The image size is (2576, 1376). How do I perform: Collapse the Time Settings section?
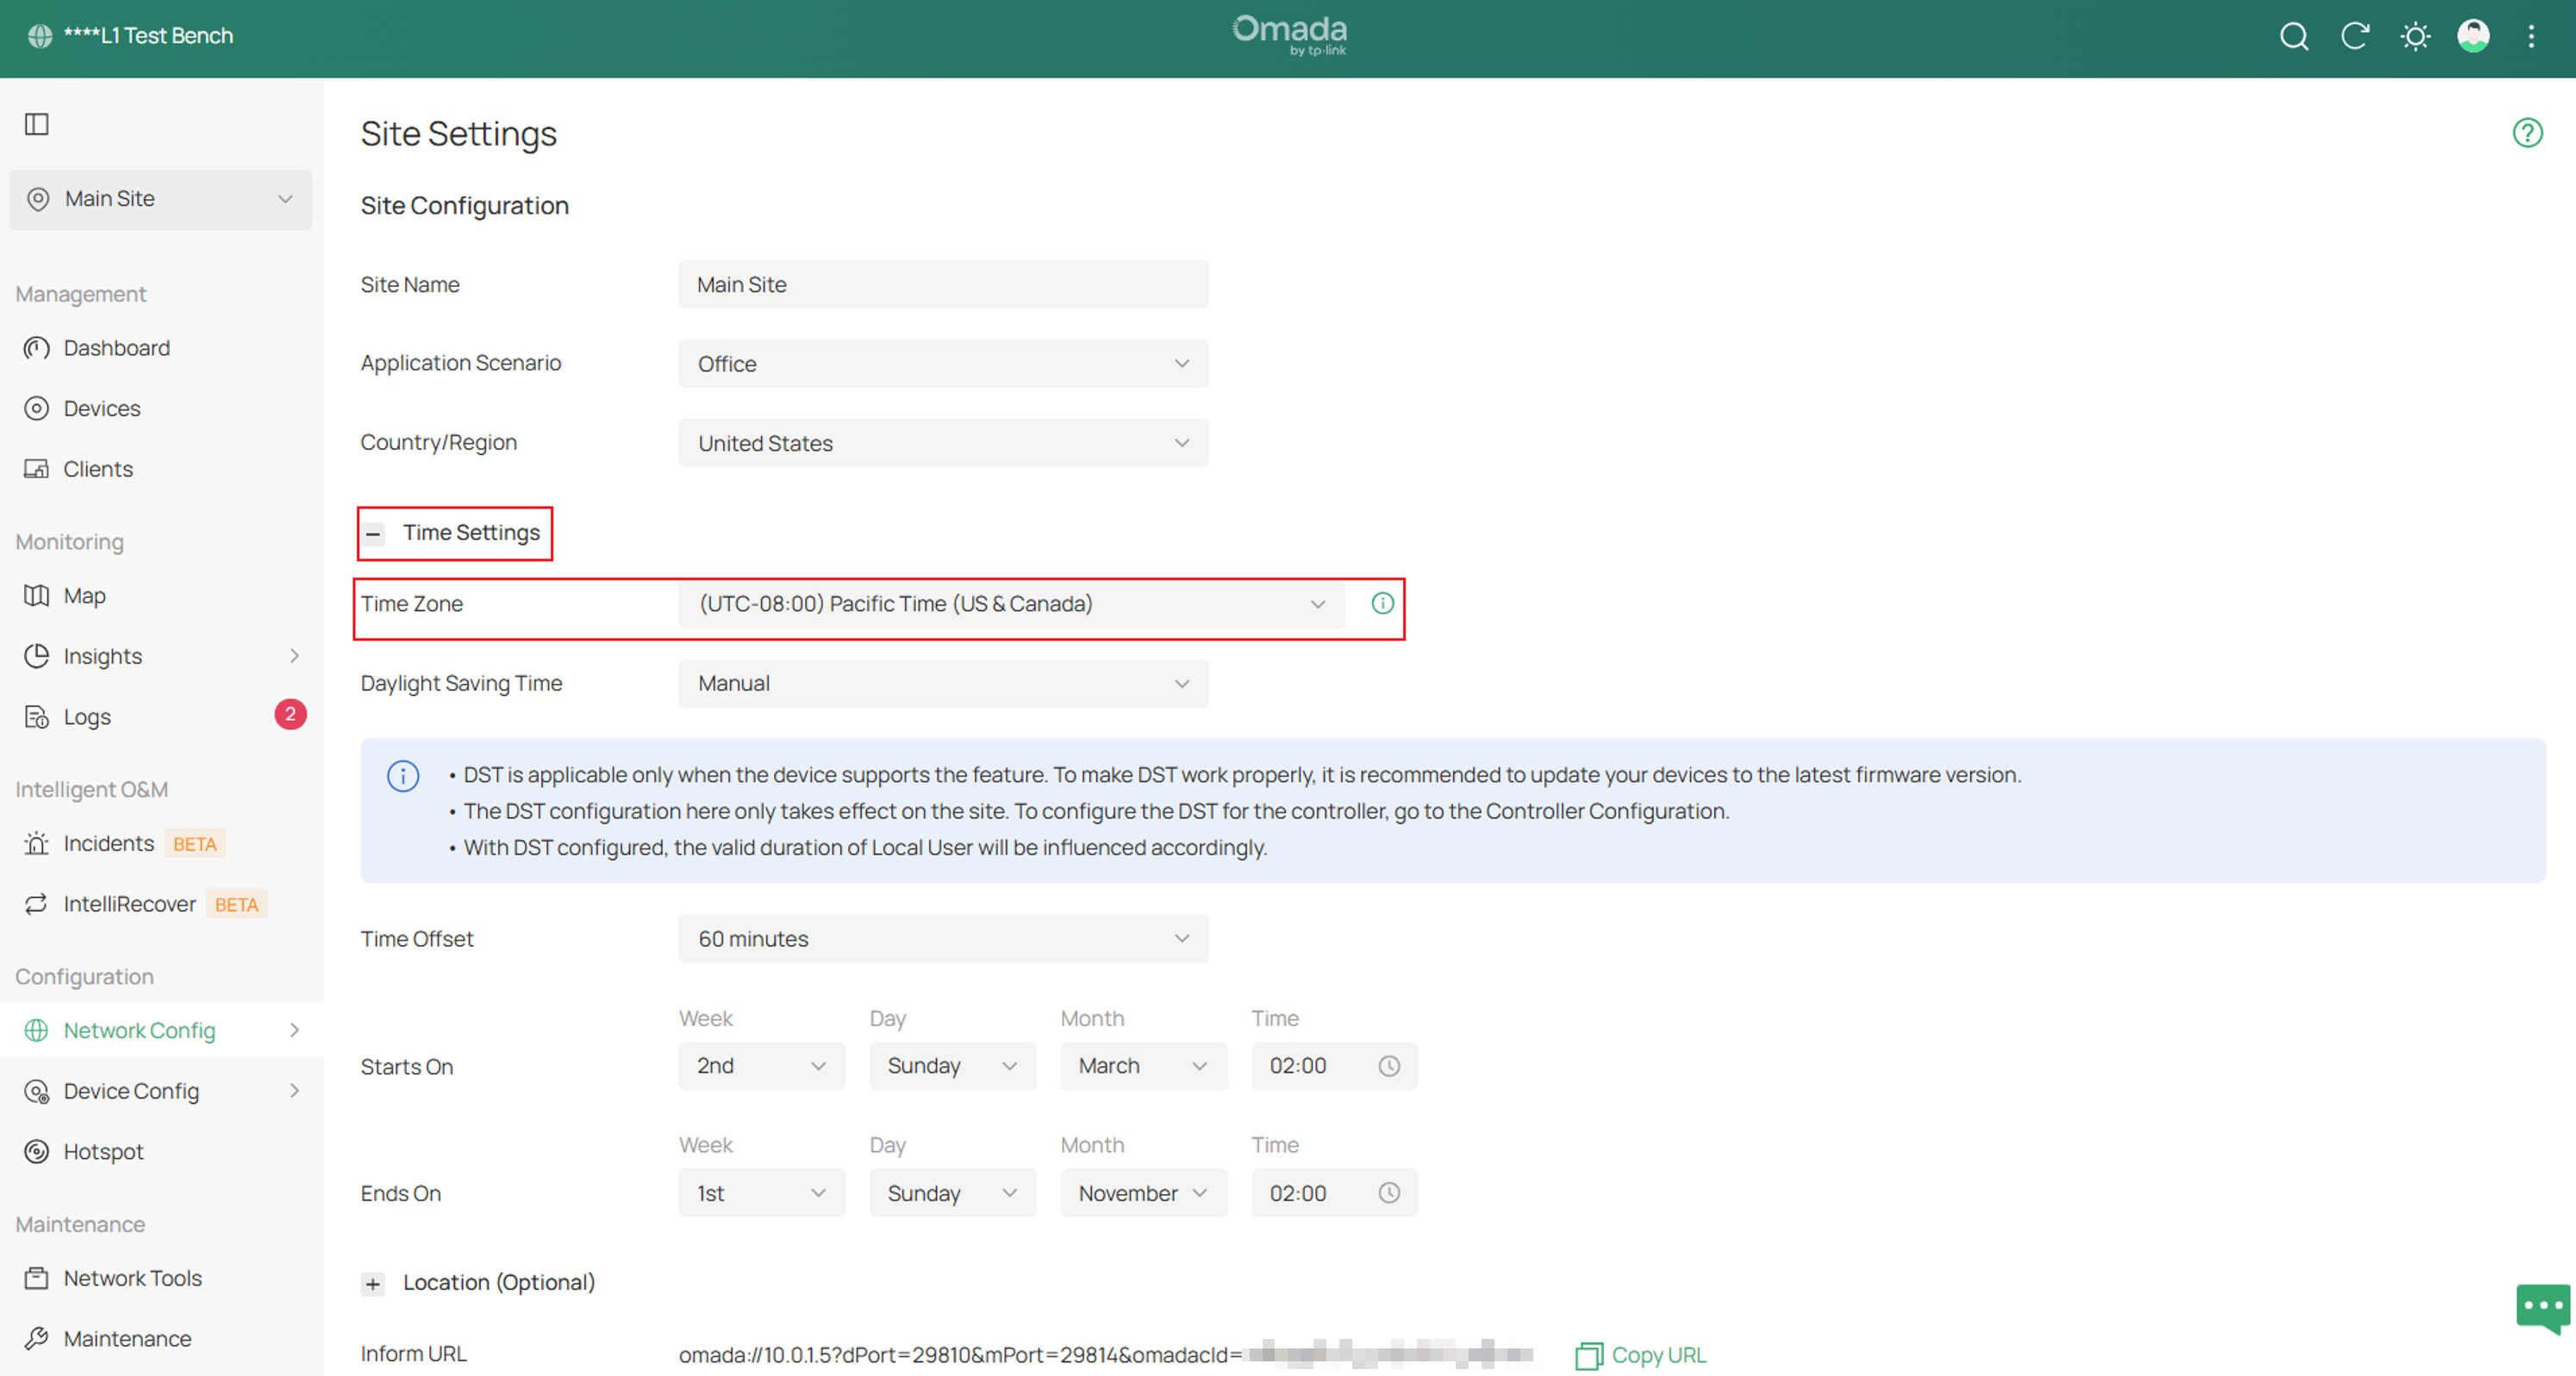point(373,533)
